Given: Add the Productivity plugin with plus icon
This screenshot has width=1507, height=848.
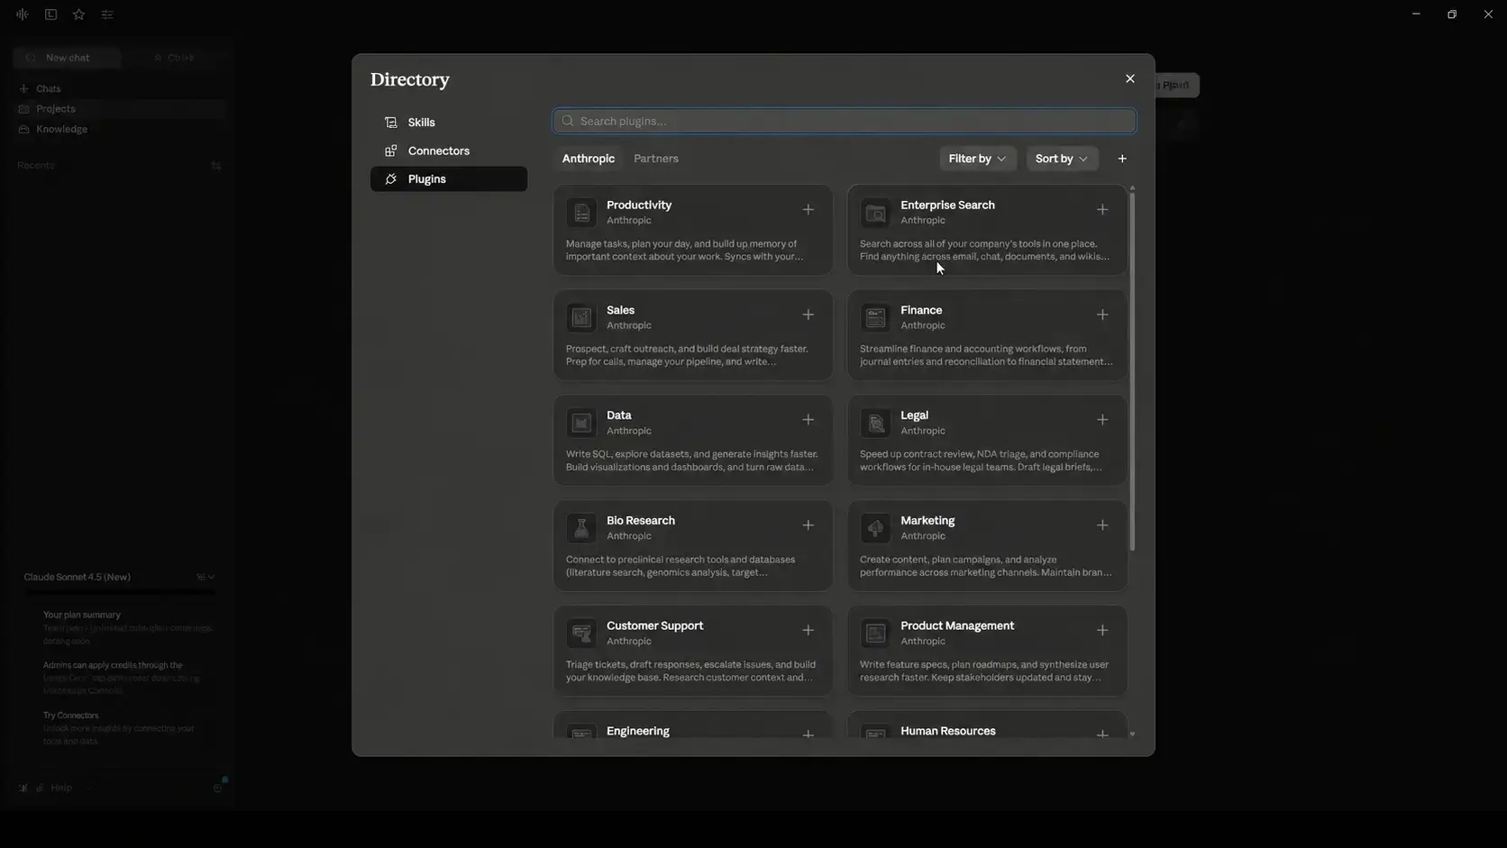Looking at the screenshot, I should (808, 210).
